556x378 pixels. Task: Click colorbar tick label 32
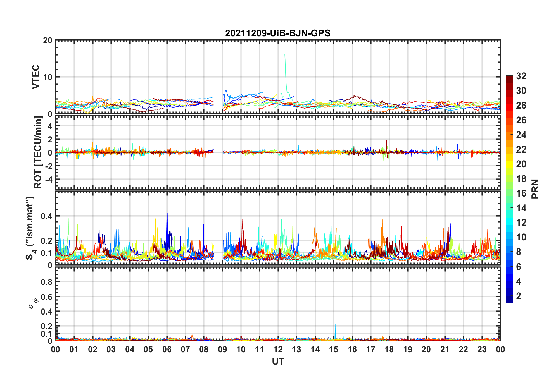[521, 76]
